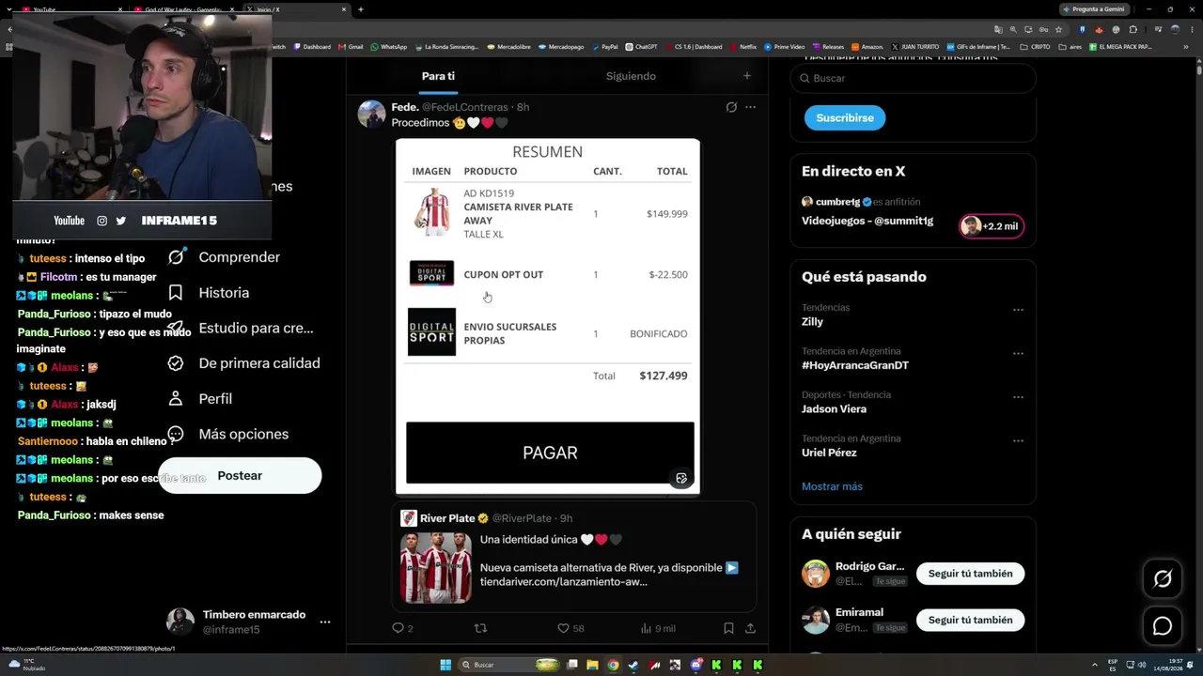Open Fede's profile avatar
This screenshot has width=1203, height=676.
point(371,114)
